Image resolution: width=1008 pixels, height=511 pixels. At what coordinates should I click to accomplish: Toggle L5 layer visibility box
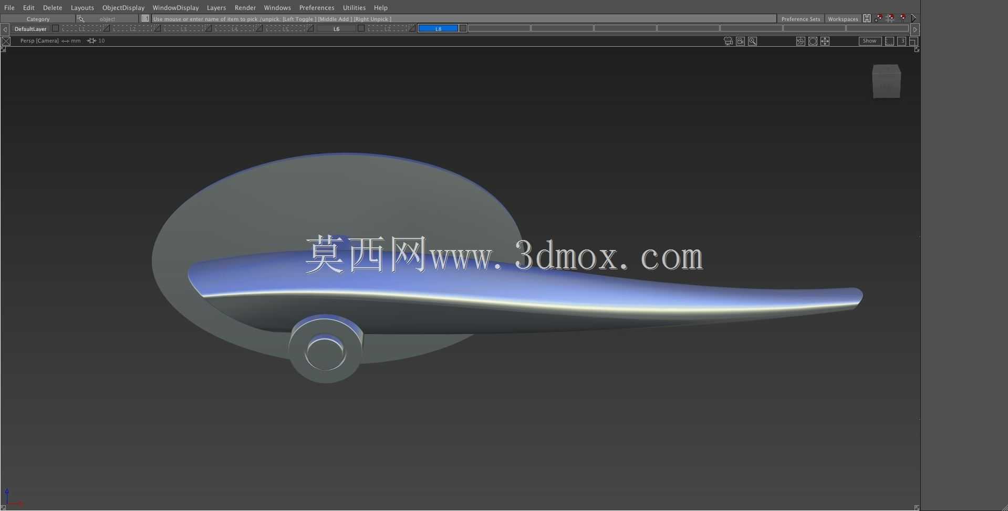310,28
